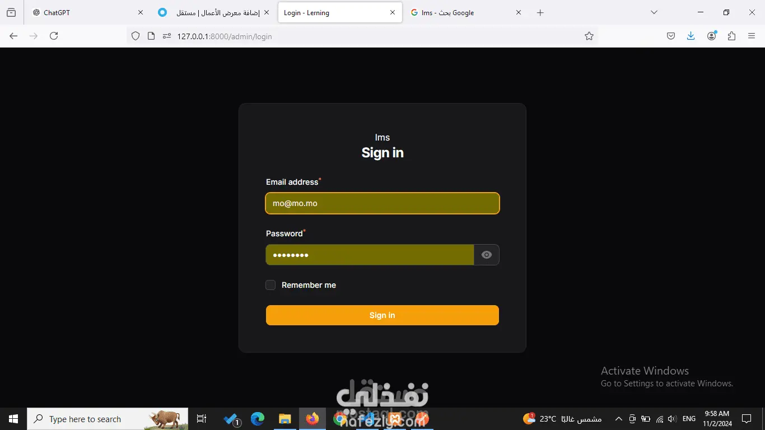Click the orange Sign in button
The width and height of the screenshot is (765, 430).
point(382,315)
